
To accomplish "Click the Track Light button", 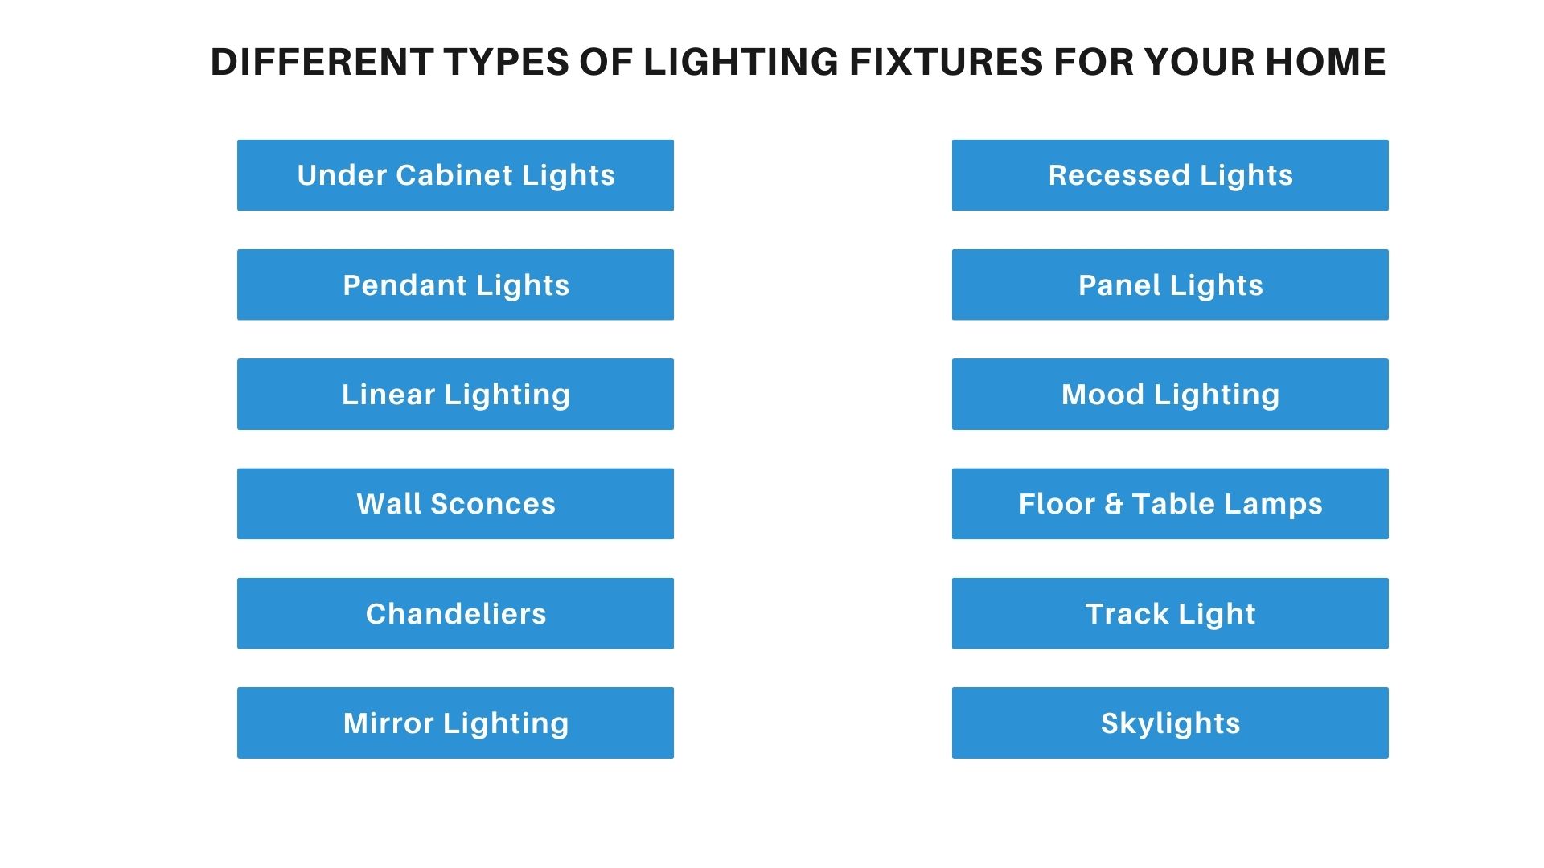I will (1170, 613).
